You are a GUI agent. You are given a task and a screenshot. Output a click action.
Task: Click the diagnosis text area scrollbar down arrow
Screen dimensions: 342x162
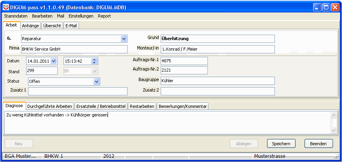[x=333, y=130]
